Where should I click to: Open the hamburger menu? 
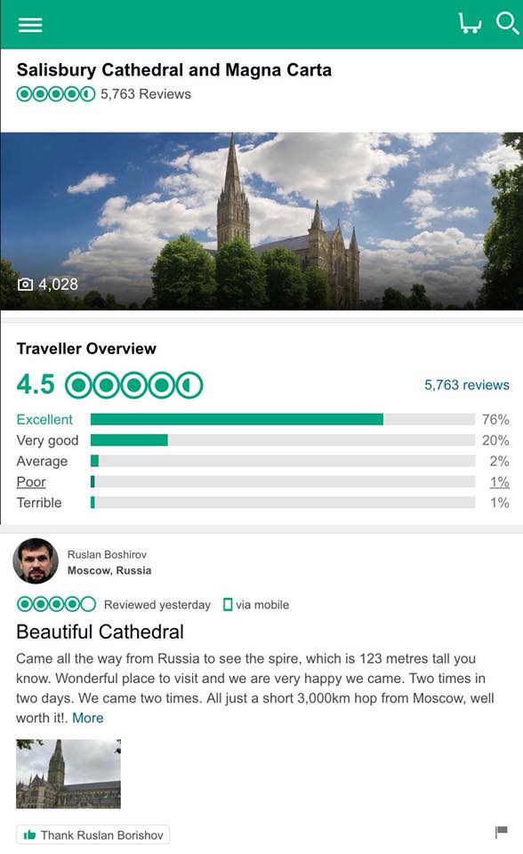click(30, 25)
